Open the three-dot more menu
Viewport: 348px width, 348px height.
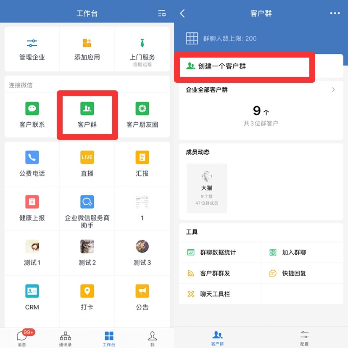pyautogui.click(x=335, y=13)
